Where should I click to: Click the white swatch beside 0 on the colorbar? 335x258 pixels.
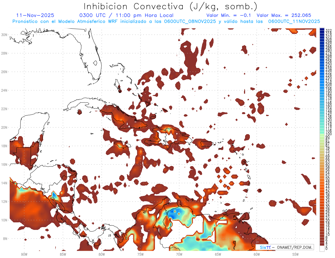tap(322, 249)
